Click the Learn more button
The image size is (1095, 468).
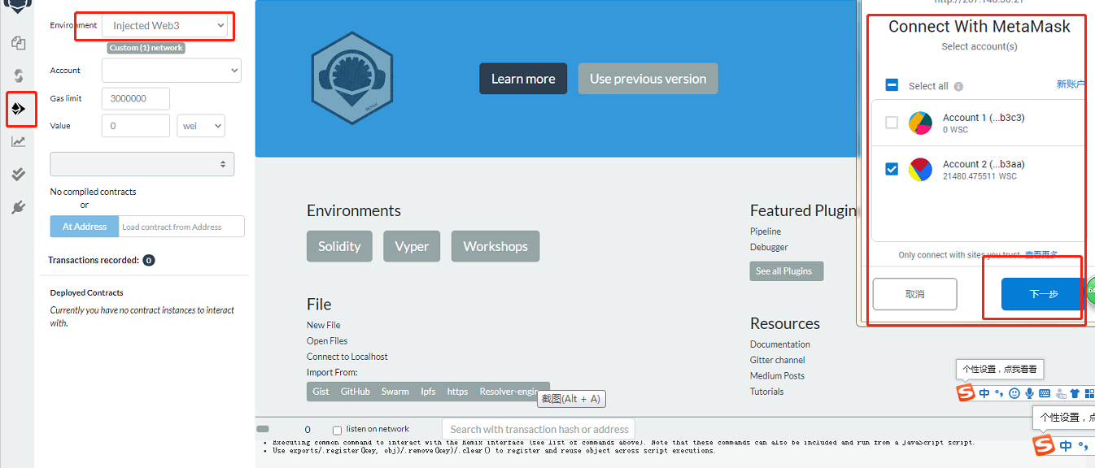tap(523, 79)
